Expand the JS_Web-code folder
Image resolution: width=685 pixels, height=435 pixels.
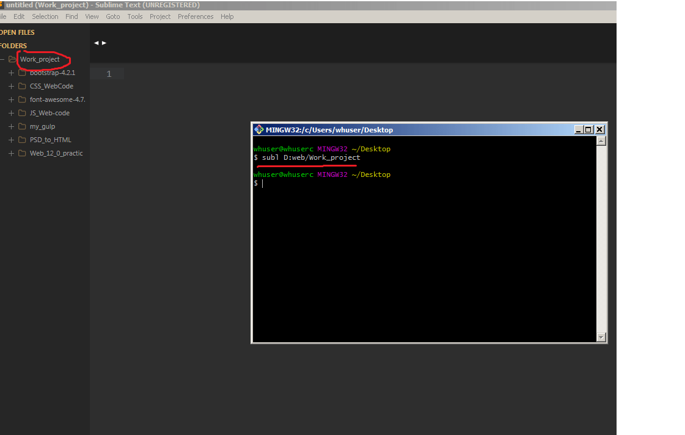pos(12,113)
